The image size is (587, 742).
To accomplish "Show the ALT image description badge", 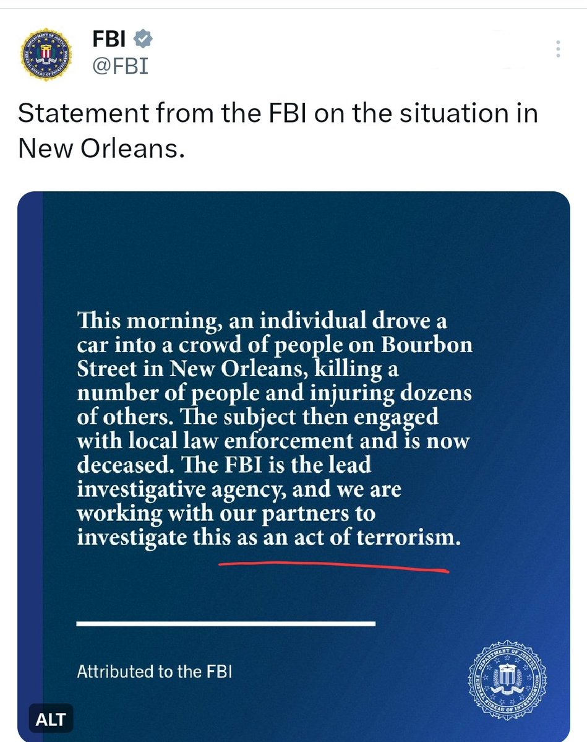I will tap(49, 721).
